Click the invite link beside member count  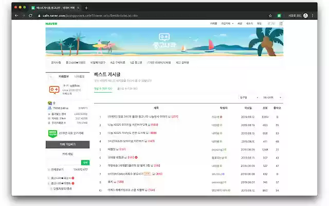click(x=83, y=108)
